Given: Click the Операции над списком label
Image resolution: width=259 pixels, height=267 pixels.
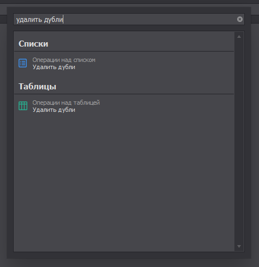Looking at the screenshot, I should 64,60.
